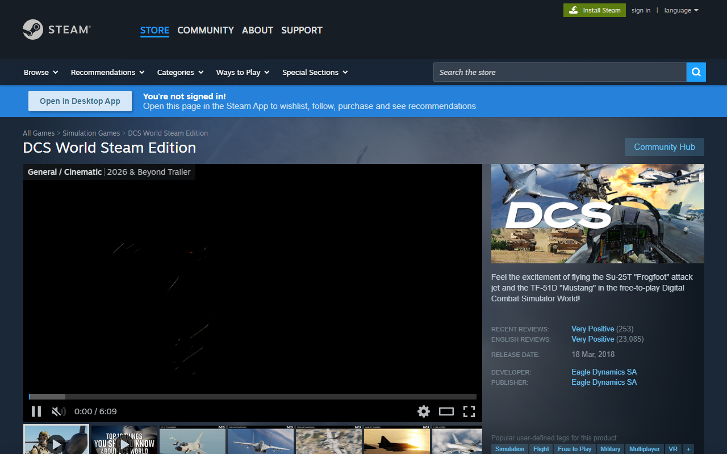
Task: Go to STORE tab
Action: (x=154, y=30)
